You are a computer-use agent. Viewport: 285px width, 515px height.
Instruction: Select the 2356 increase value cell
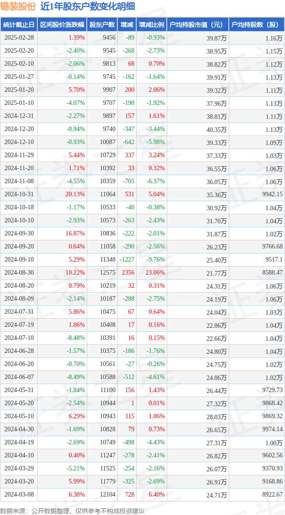tap(128, 272)
